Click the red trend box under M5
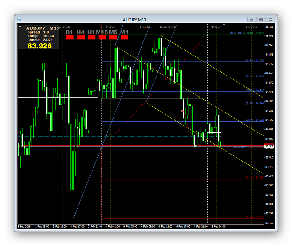 coord(113,37)
